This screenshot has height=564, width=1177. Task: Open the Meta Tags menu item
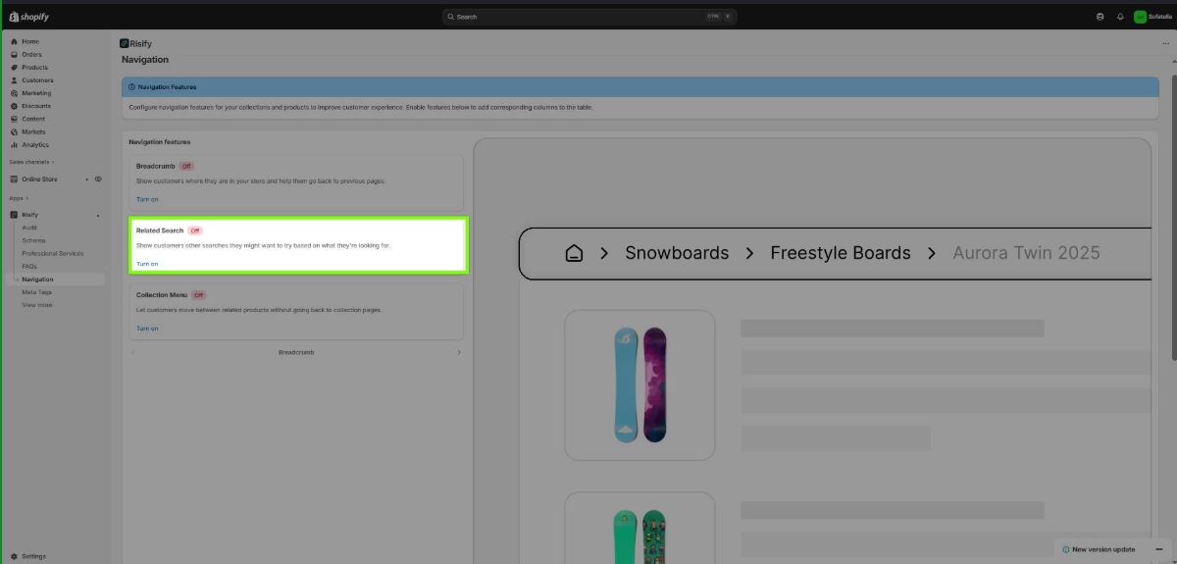coord(37,292)
